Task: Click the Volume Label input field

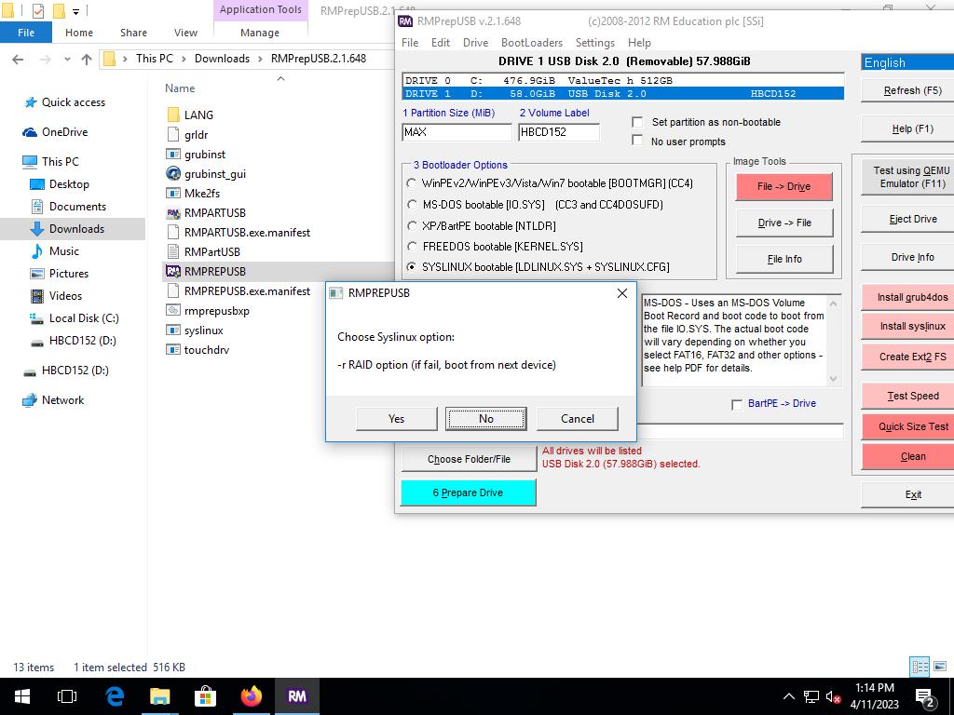Action: [x=558, y=132]
